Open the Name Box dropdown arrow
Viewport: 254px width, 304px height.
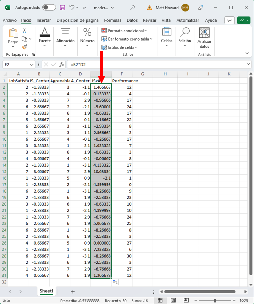[x=32, y=65]
